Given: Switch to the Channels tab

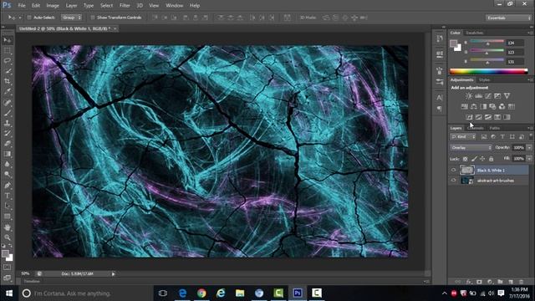Looking at the screenshot, I should [476, 128].
